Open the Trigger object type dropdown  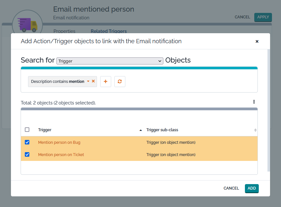coord(110,61)
